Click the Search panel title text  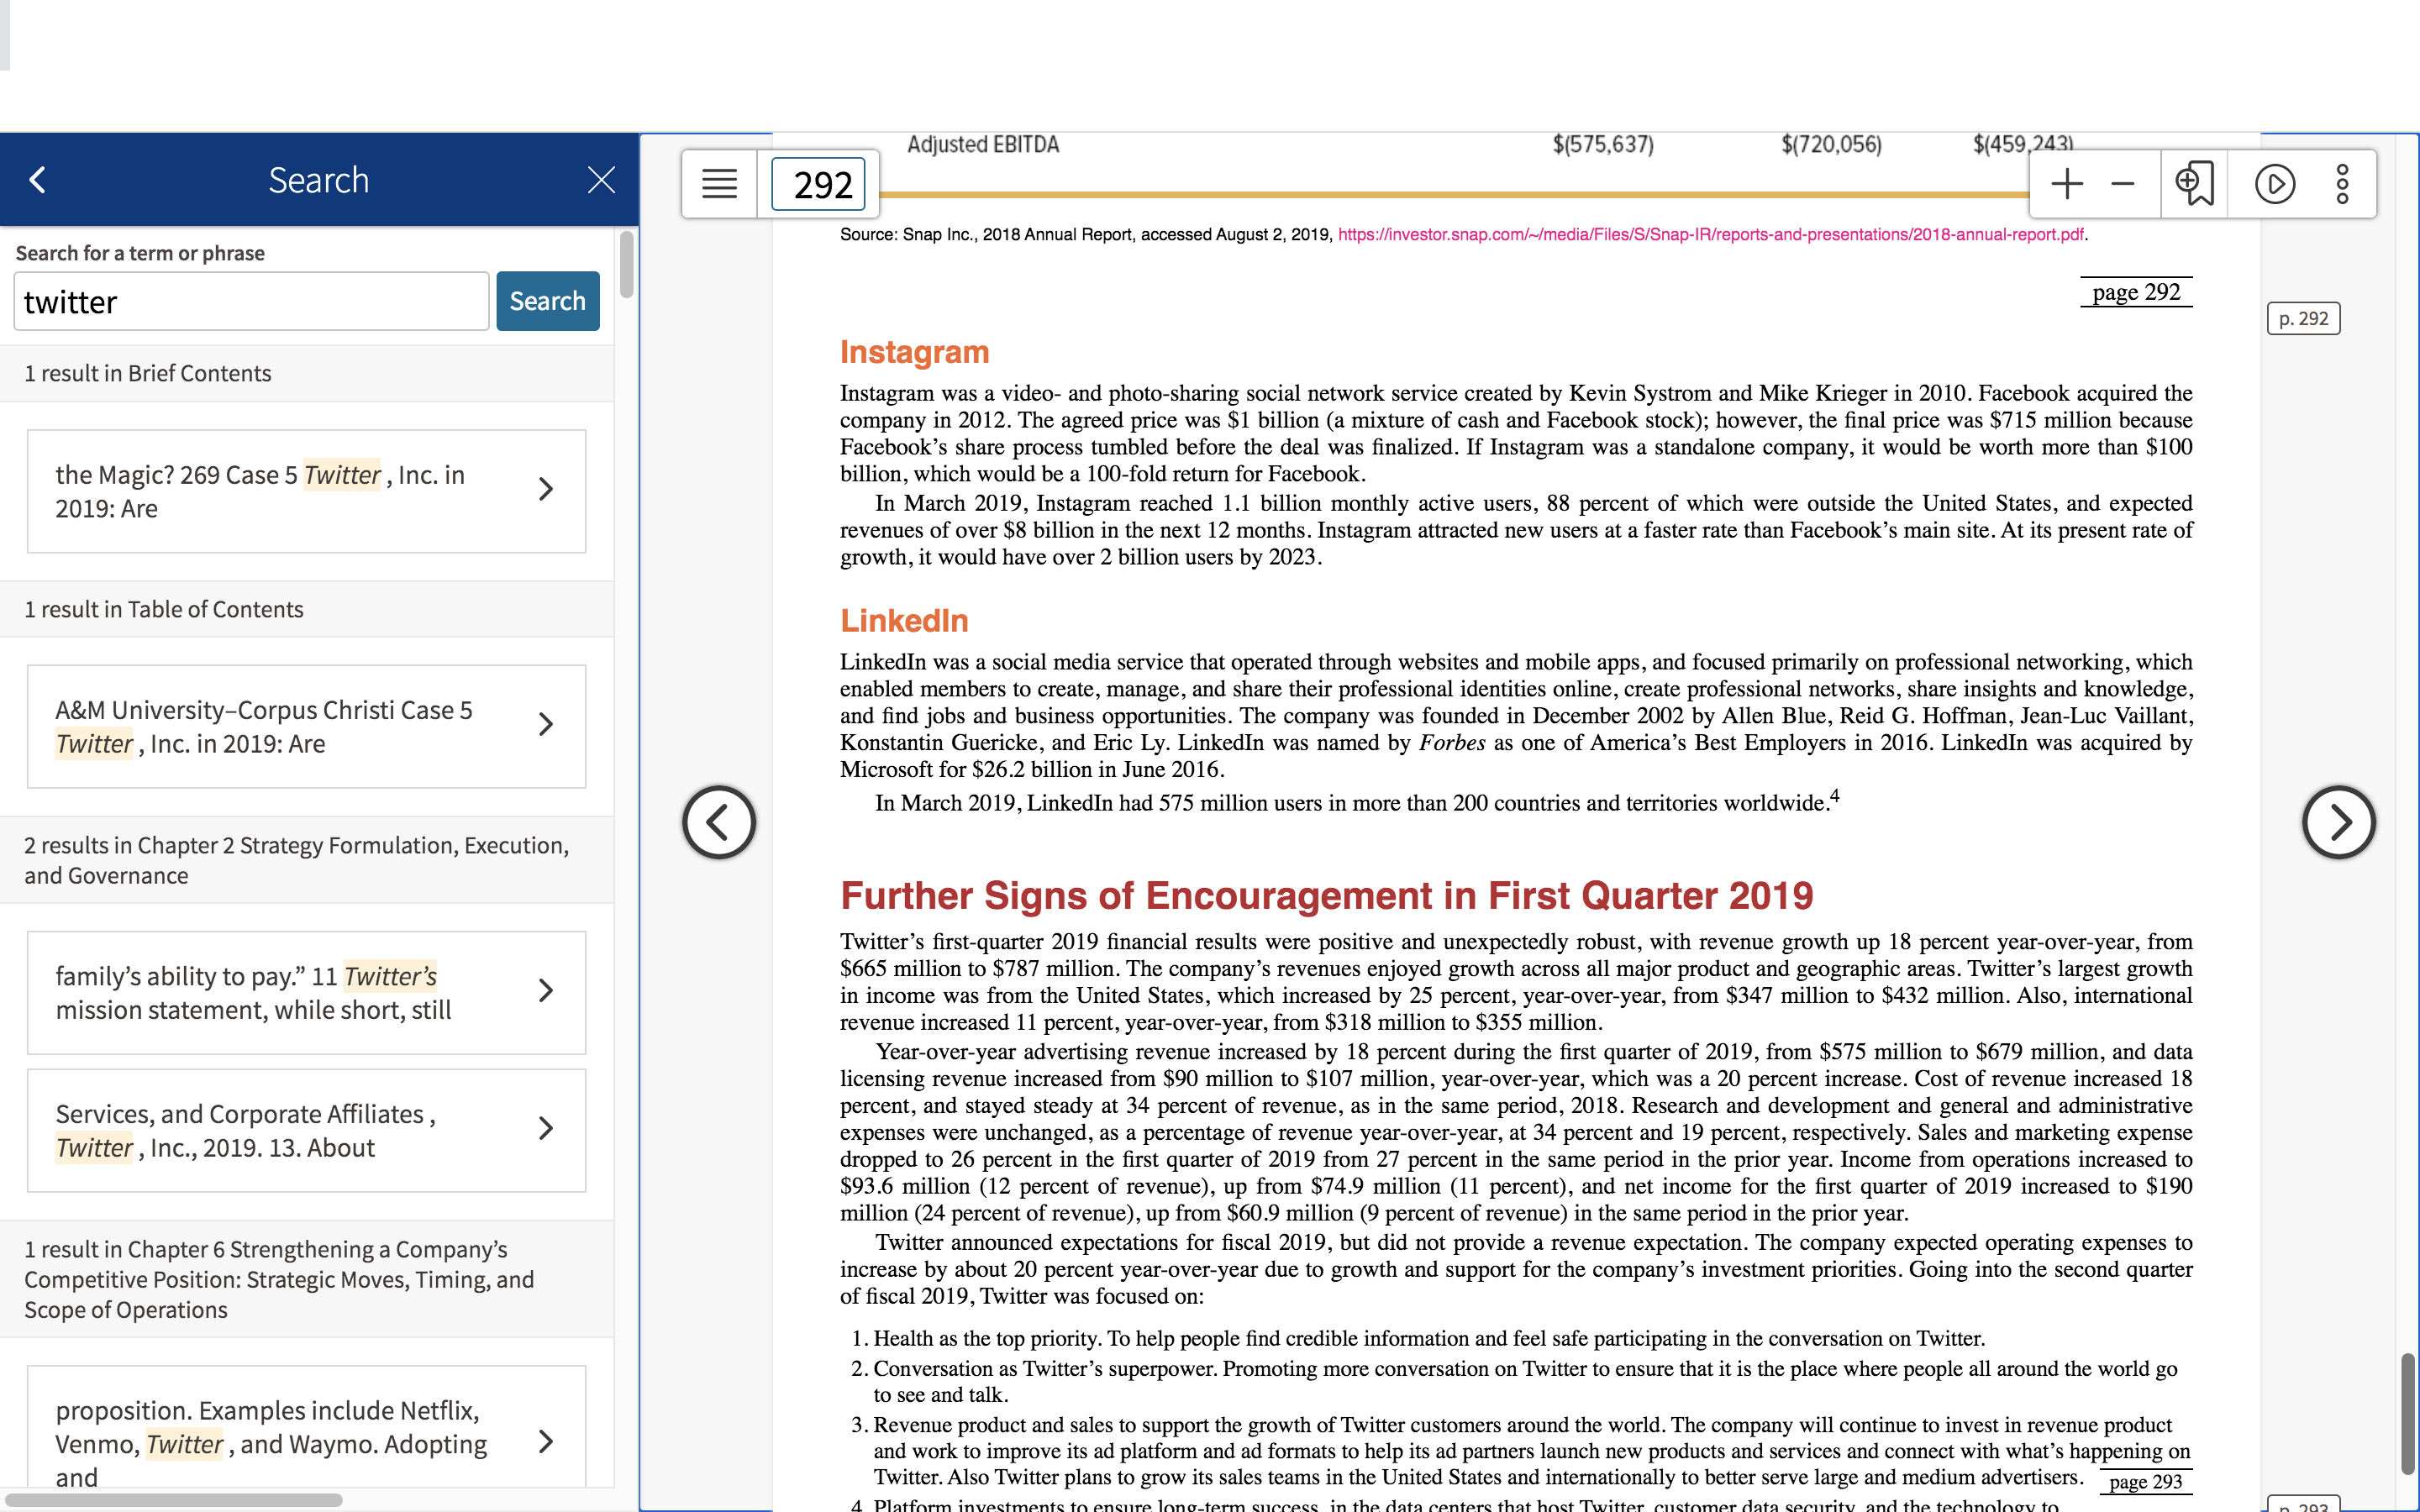click(319, 180)
